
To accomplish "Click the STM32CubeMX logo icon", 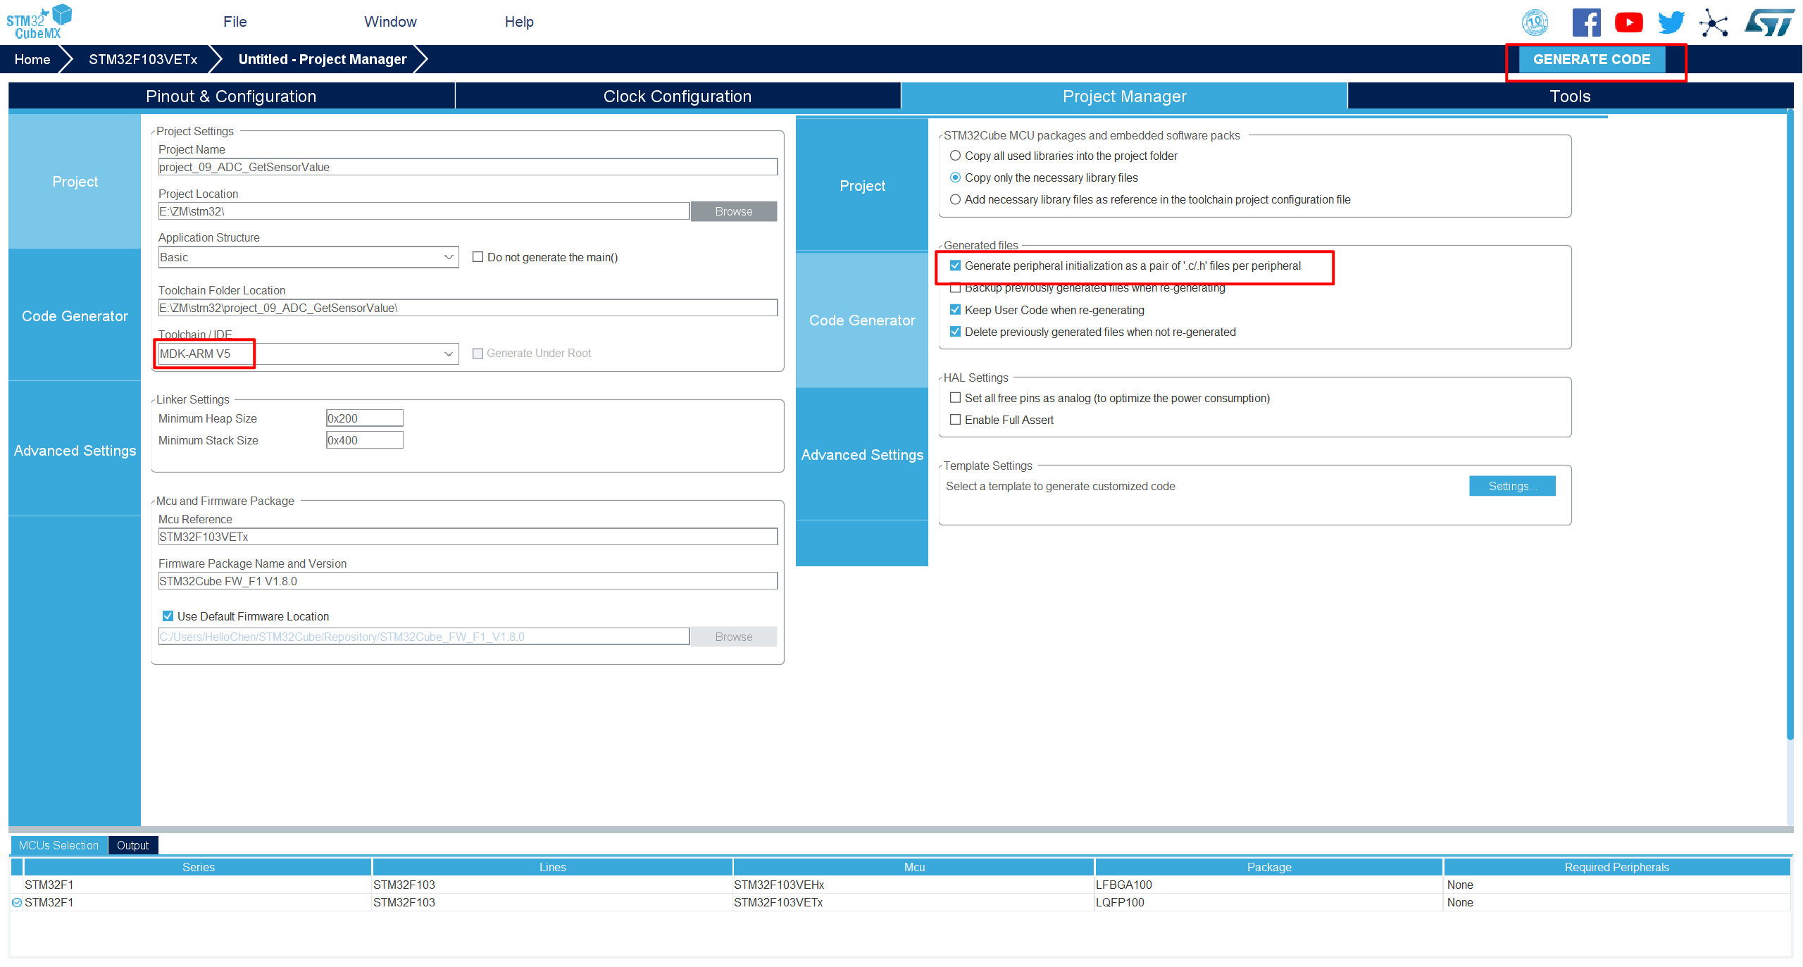I will coord(39,22).
